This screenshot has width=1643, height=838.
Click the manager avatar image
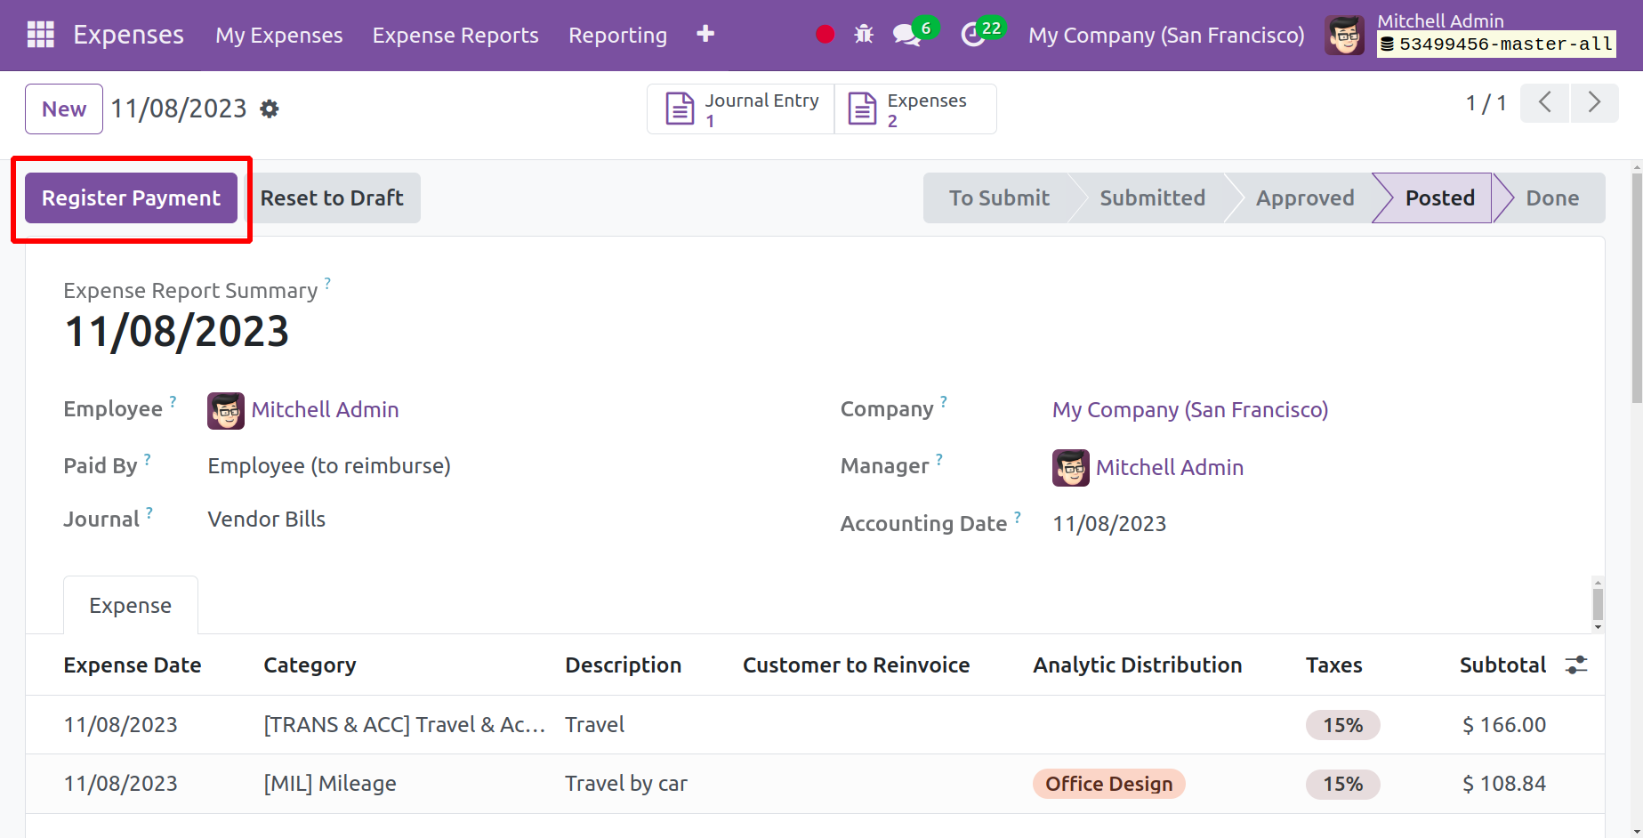pos(1071,468)
